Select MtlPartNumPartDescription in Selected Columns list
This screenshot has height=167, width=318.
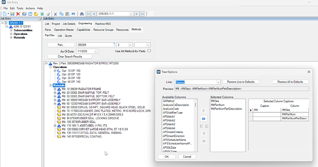click(x=226, y=109)
